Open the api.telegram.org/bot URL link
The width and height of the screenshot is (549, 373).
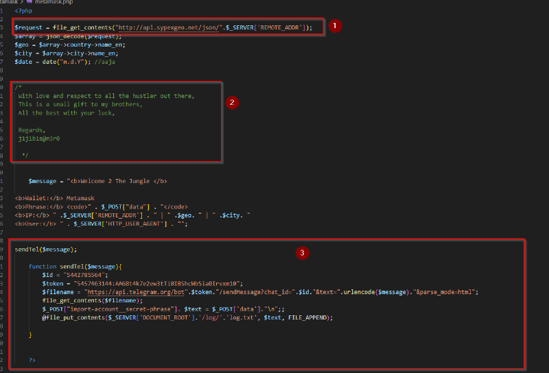136,292
